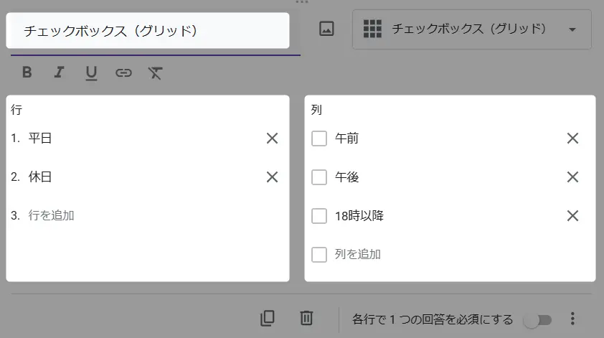Open the three-dot more options menu
The height and width of the screenshot is (338, 604).
click(573, 319)
